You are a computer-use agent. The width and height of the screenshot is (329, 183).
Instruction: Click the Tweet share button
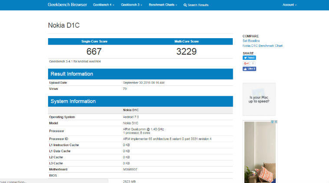pos(249,58)
